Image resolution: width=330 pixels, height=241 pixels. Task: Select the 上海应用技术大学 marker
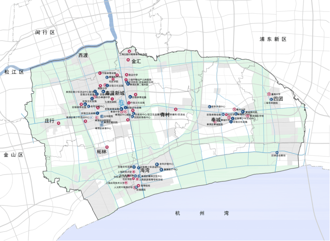point(126,183)
